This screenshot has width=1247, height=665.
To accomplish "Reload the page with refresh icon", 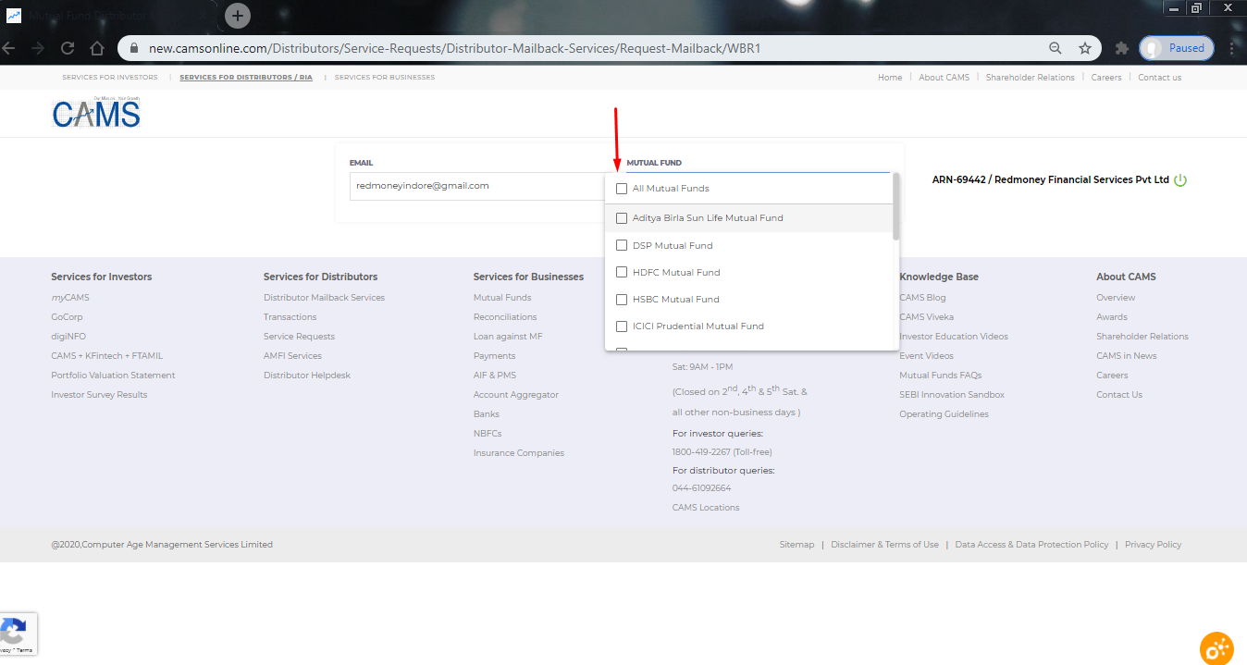I will [x=67, y=48].
